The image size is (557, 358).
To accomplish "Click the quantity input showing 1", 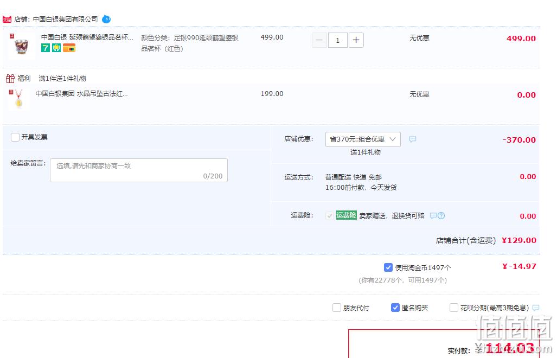I will [337, 40].
